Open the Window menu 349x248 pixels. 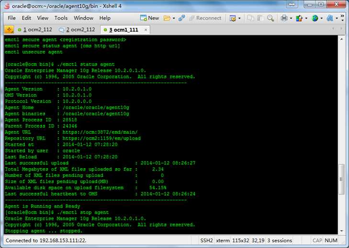tap(83, 18)
